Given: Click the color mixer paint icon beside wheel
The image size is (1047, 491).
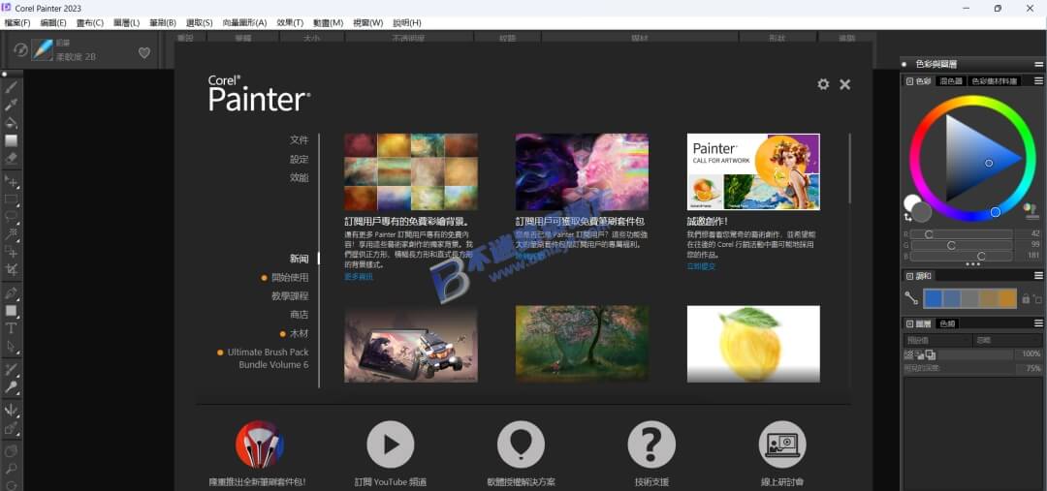Looking at the screenshot, I should tap(1031, 210).
